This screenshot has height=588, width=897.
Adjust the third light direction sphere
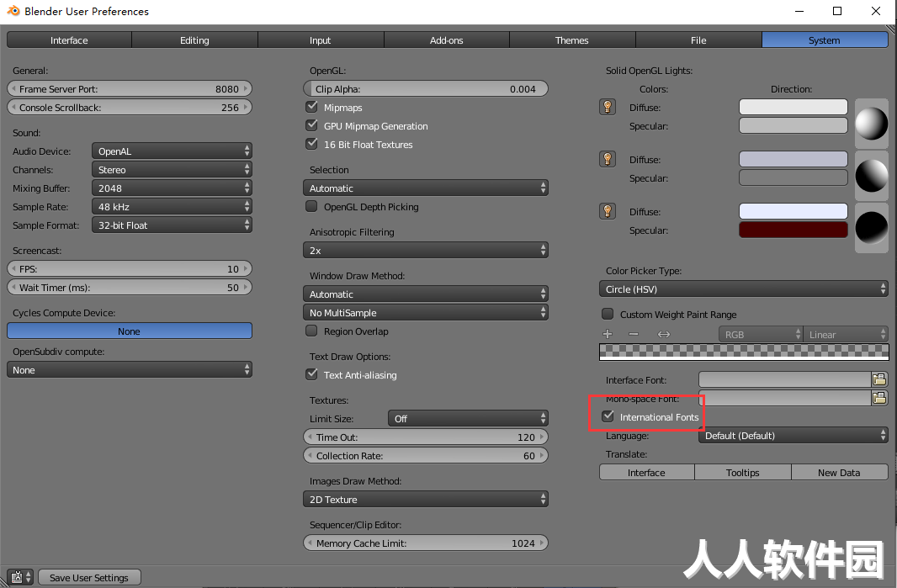[x=871, y=228]
